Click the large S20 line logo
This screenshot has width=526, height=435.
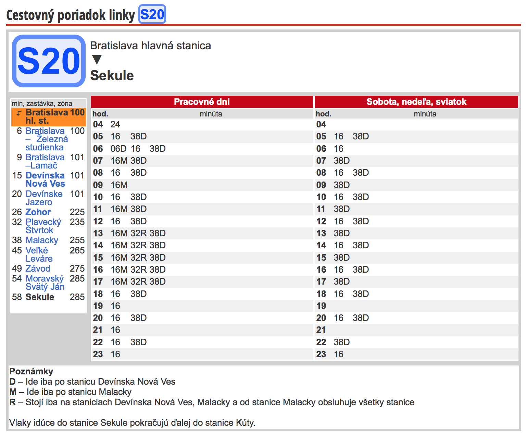point(49,61)
